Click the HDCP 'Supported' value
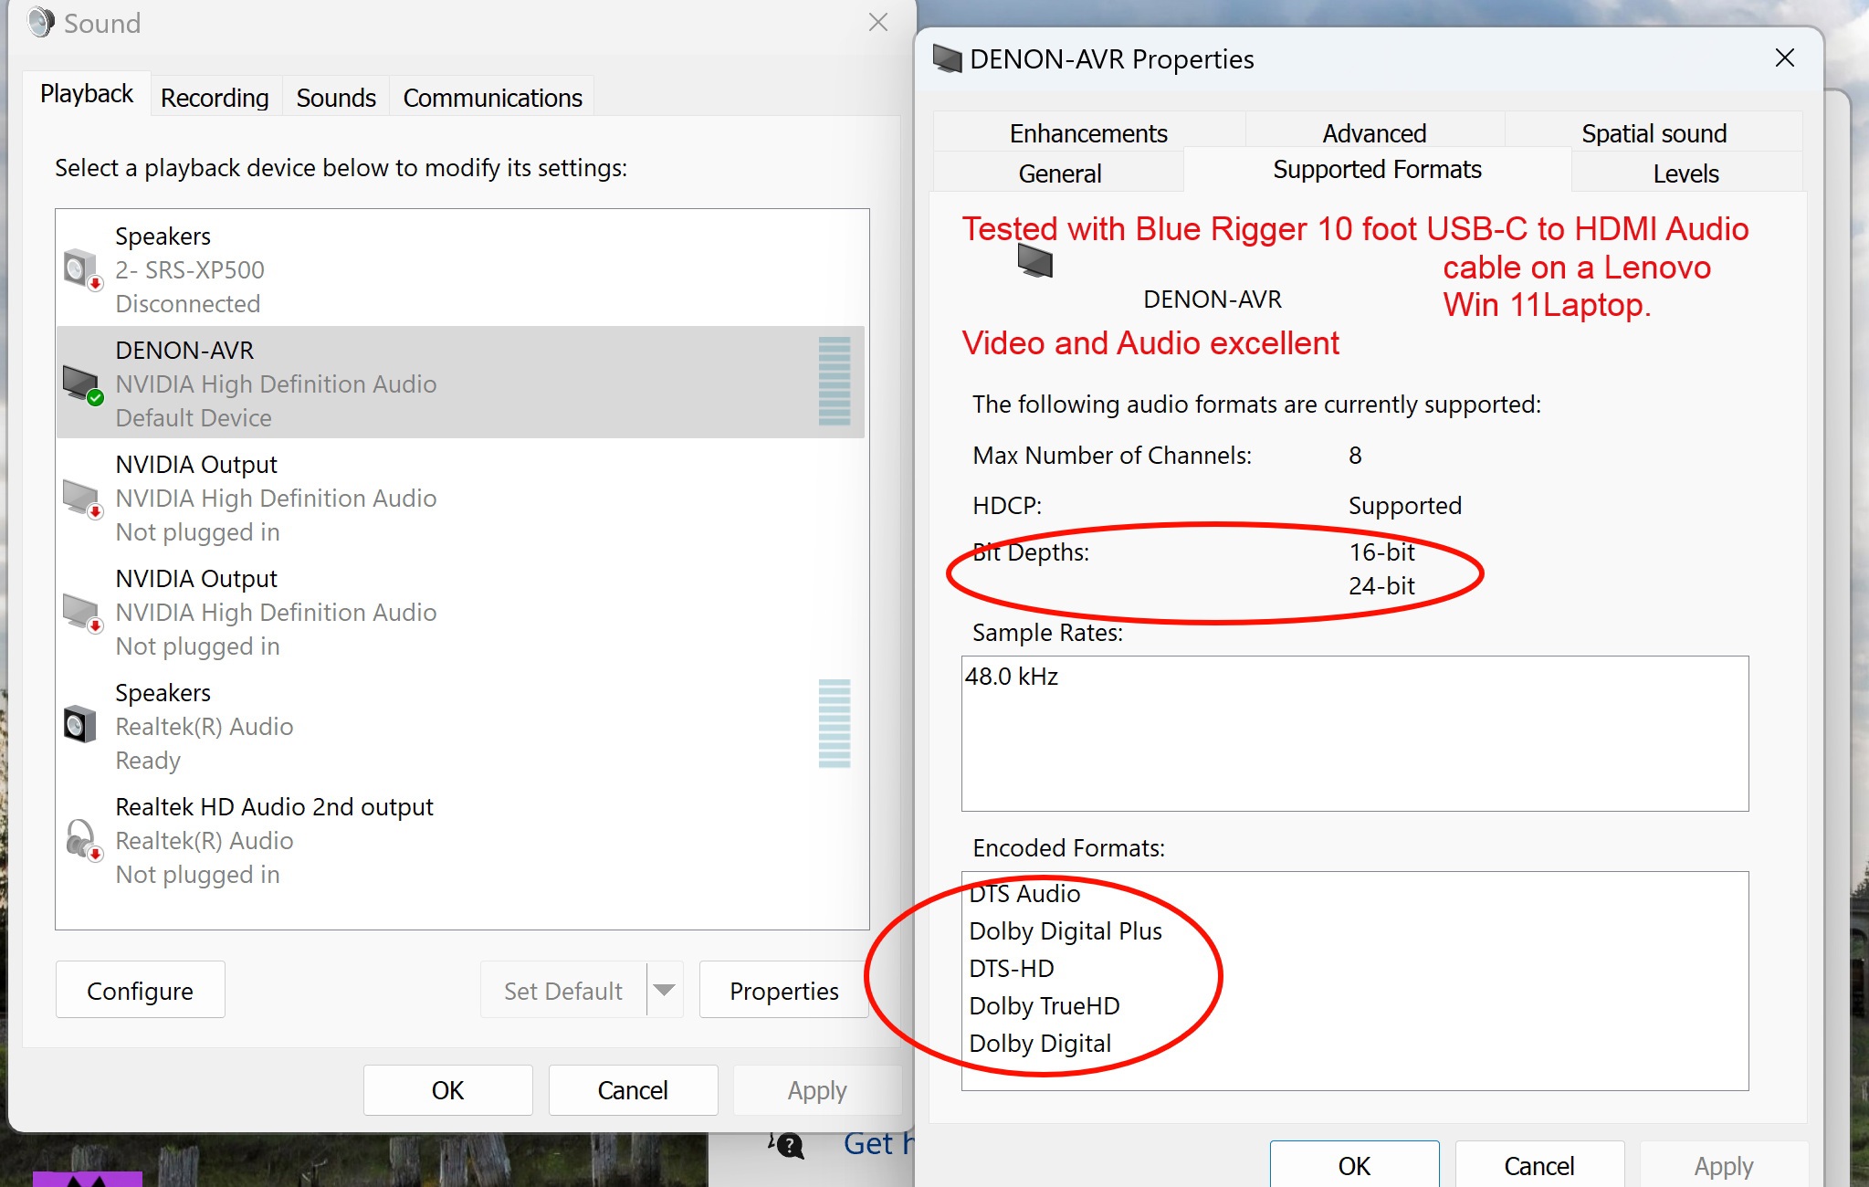Viewport: 1869px width, 1187px height. point(1405,506)
